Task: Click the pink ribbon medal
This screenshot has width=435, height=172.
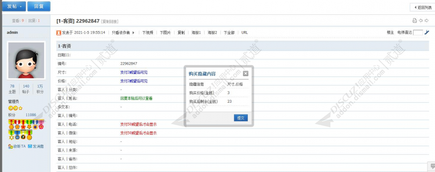Action: click(41, 124)
